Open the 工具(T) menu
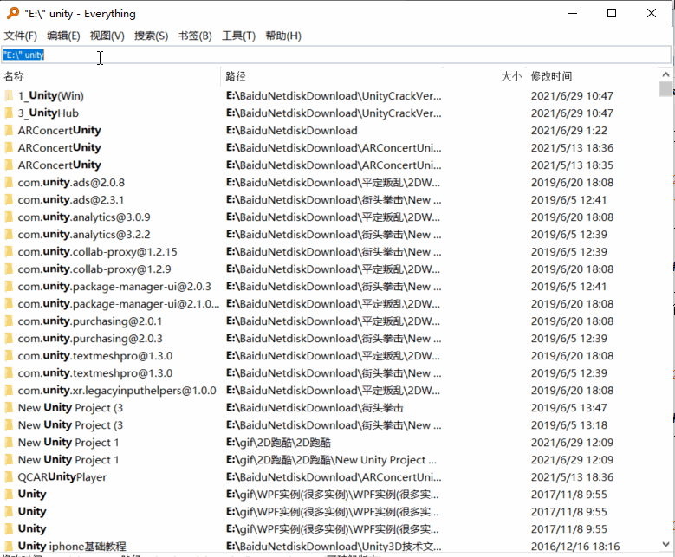The width and height of the screenshot is (675, 557). click(238, 36)
